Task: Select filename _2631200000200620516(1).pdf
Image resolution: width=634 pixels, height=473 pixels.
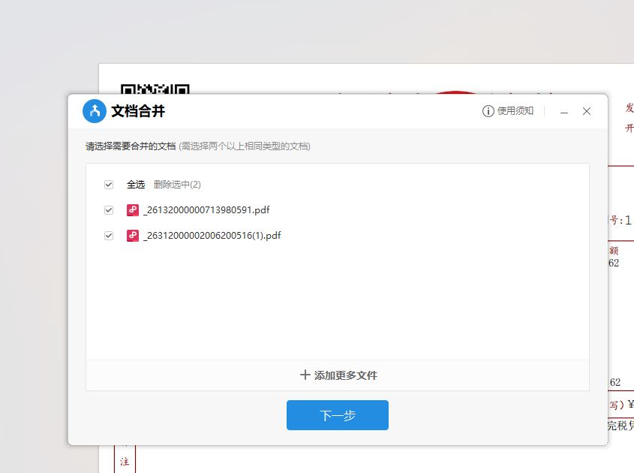Action: click(211, 235)
